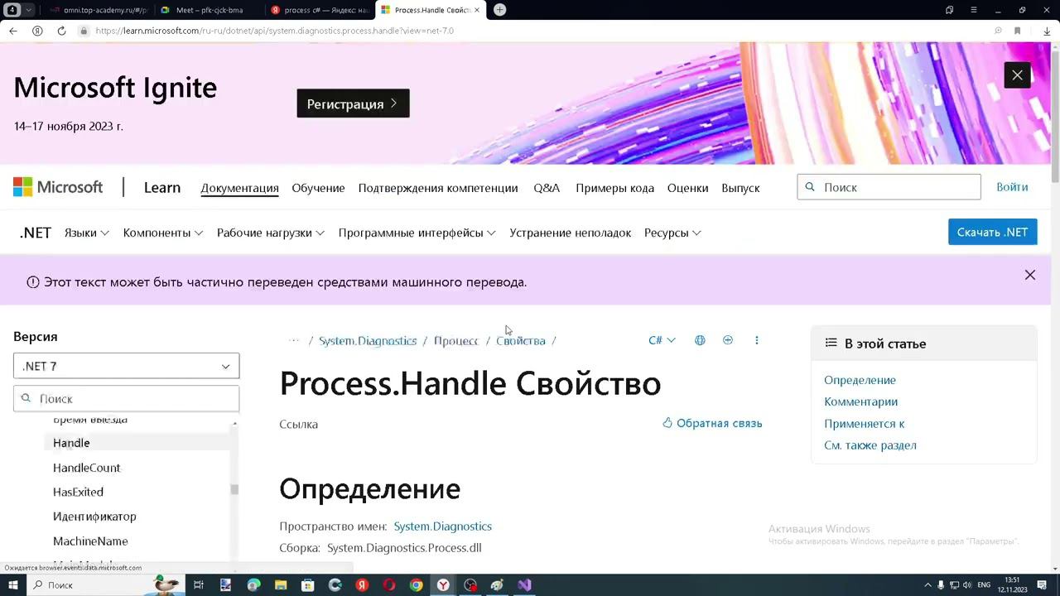Reload the page with refresh icon
This screenshot has width=1060, height=596.
[61, 31]
